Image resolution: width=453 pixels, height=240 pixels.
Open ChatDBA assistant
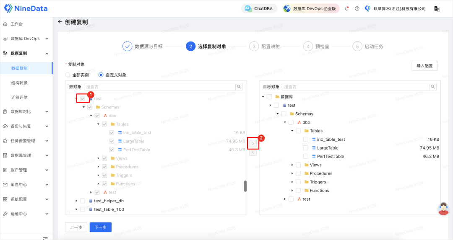coord(259,9)
